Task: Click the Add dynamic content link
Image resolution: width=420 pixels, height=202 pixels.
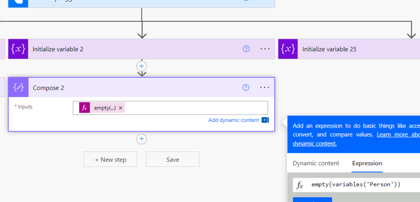Action: [x=233, y=120]
